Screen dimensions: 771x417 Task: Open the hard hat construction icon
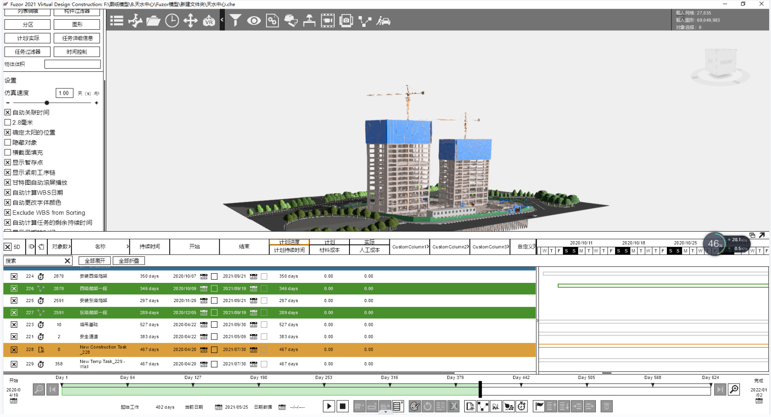pos(291,21)
